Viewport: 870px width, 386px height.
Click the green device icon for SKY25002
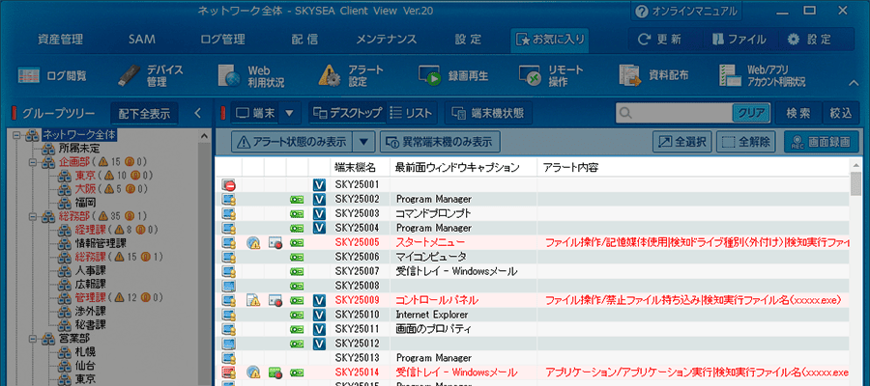297,199
